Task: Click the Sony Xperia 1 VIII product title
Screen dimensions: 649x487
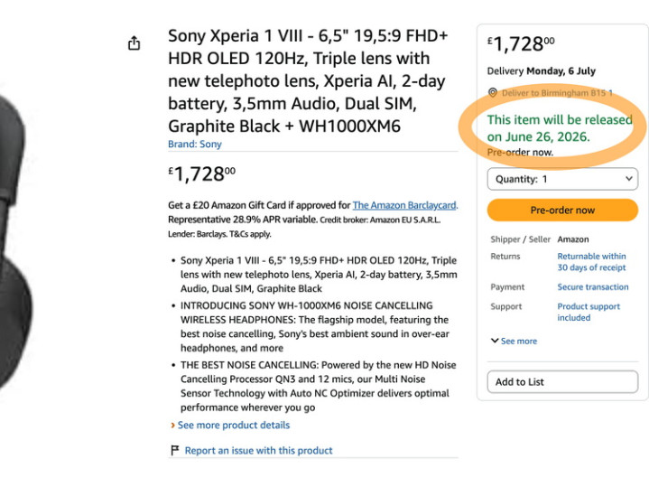Action: [308, 80]
